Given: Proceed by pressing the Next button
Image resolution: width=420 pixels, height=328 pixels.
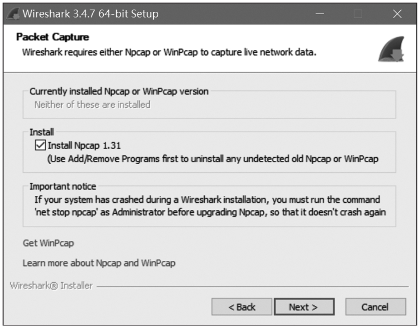Looking at the screenshot, I should [304, 307].
